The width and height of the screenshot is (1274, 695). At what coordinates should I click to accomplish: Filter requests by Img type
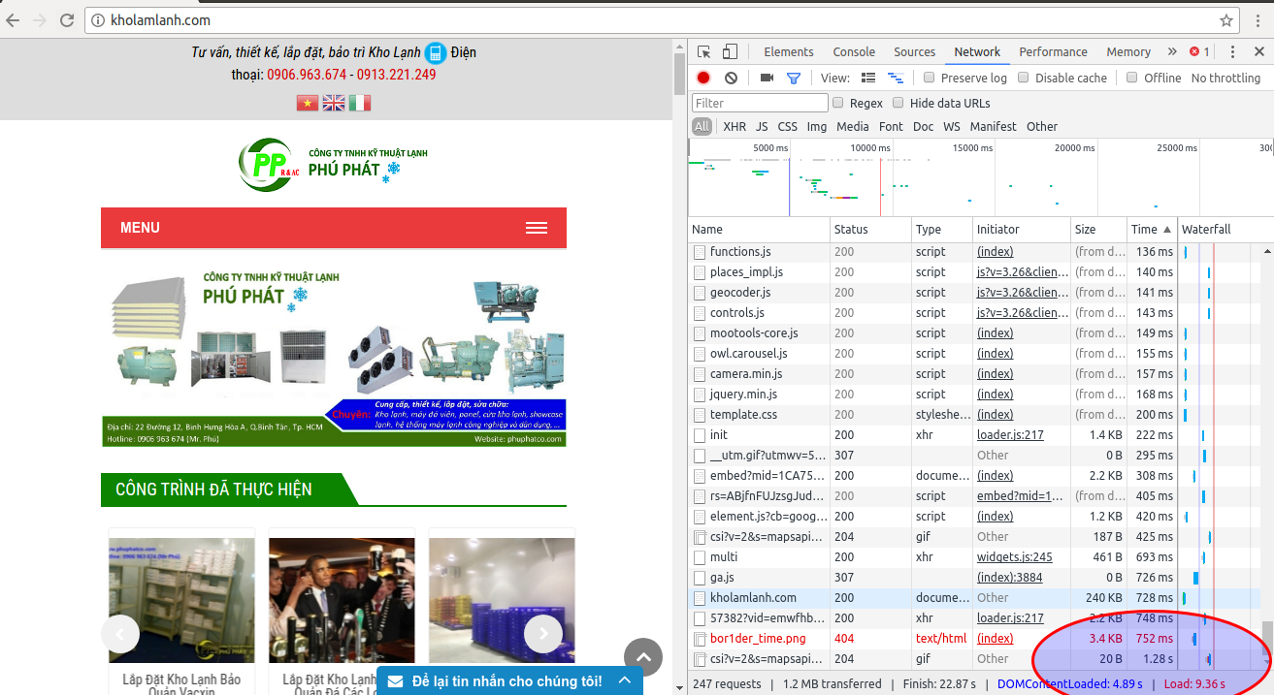pos(817,126)
